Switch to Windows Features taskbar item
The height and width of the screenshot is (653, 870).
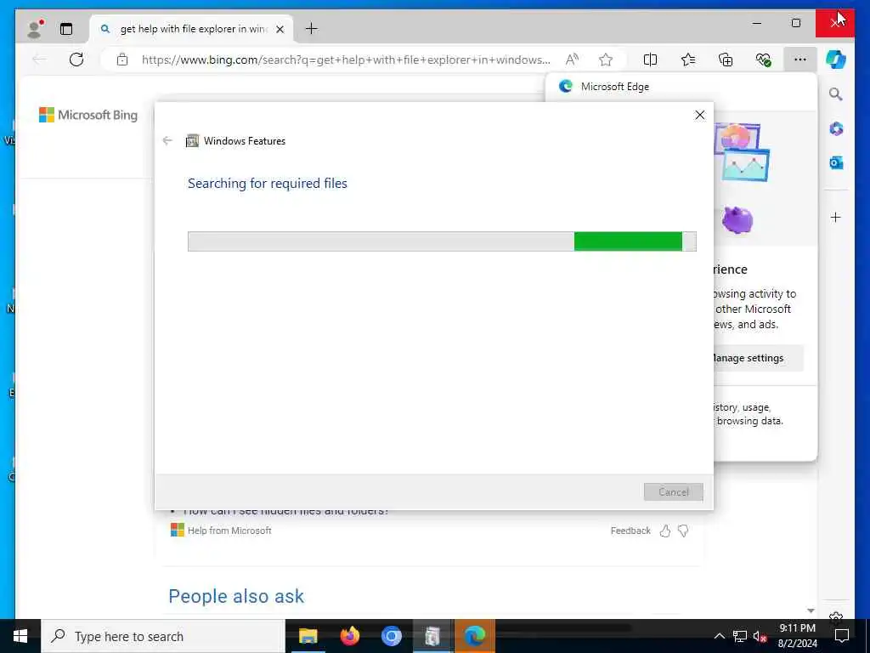pyautogui.click(x=432, y=636)
